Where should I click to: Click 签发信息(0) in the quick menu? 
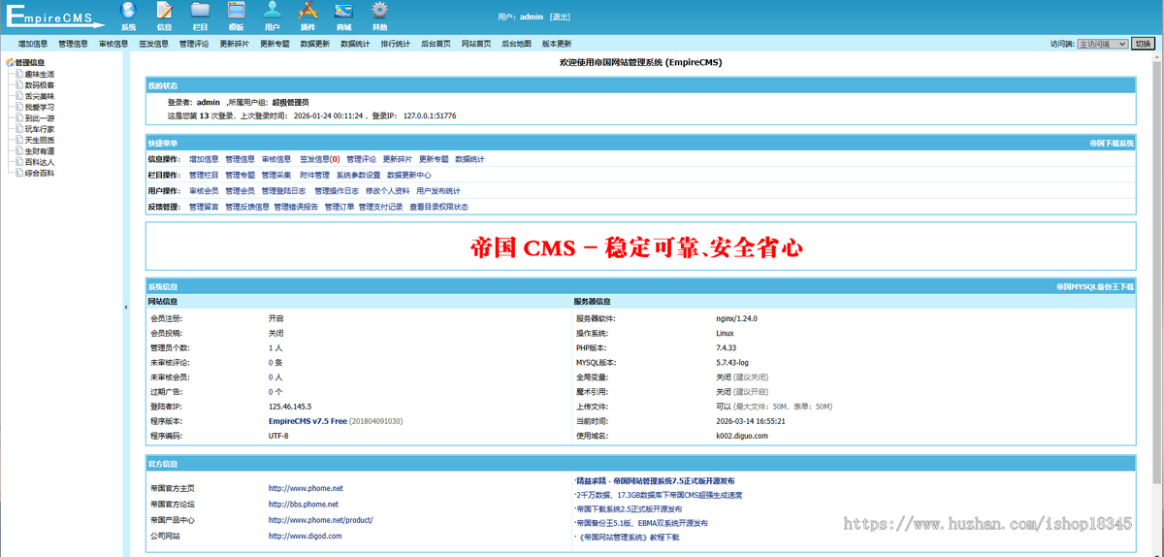[x=319, y=159]
